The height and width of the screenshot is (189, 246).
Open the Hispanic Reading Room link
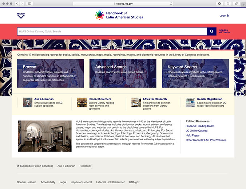(200, 126)
